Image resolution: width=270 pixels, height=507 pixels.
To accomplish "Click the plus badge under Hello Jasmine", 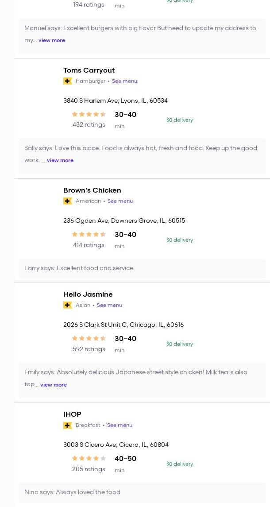I will [x=68, y=305].
